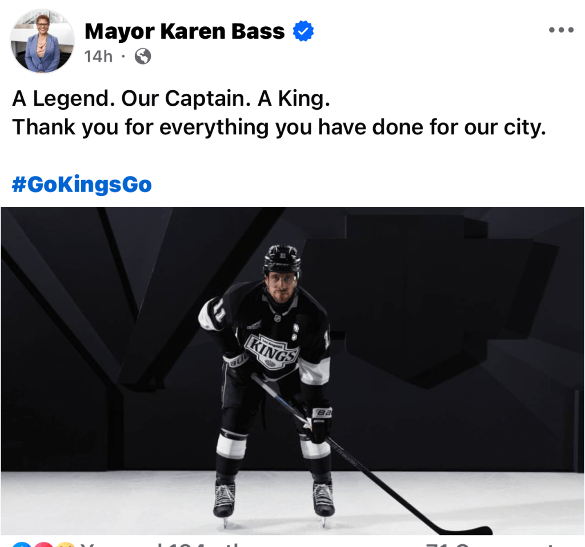Click the blue Like reaction icon

point(20,544)
